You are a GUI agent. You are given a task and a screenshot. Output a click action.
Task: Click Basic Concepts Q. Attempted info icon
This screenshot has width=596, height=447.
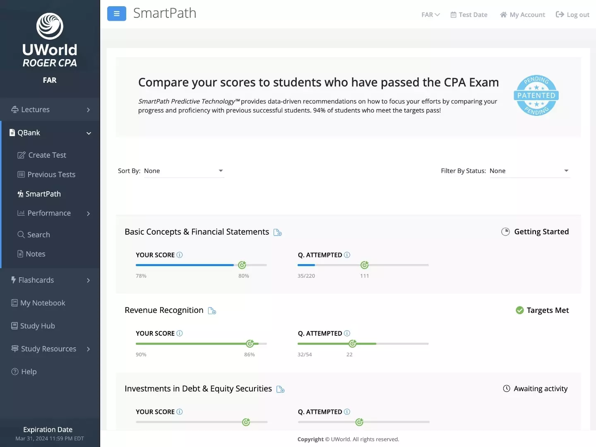pos(347,255)
